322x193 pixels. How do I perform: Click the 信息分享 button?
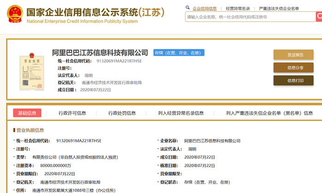click(x=293, y=67)
